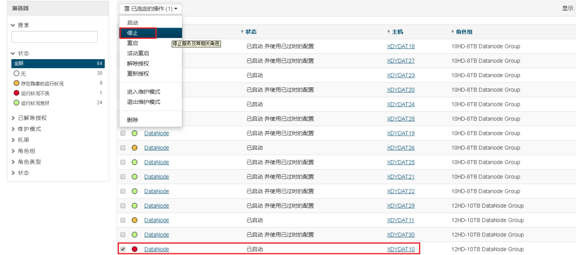This screenshot has height=255, width=576.
Task: Check the checkbox for XDYDAT11 DataNode
Action: pyautogui.click(x=123, y=220)
